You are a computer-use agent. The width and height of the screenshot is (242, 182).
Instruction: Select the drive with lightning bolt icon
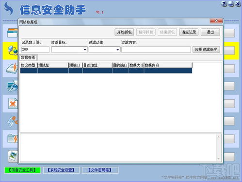tap(12, 68)
